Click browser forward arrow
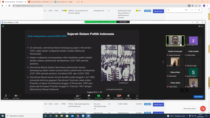Image resolution: width=210 pixels, height=118 pixels. coord(6,6)
